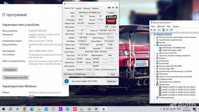Click the properties pane icon in Device Manager toolbar
Screen dimensions: 199x112
click(x=167, y=30)
